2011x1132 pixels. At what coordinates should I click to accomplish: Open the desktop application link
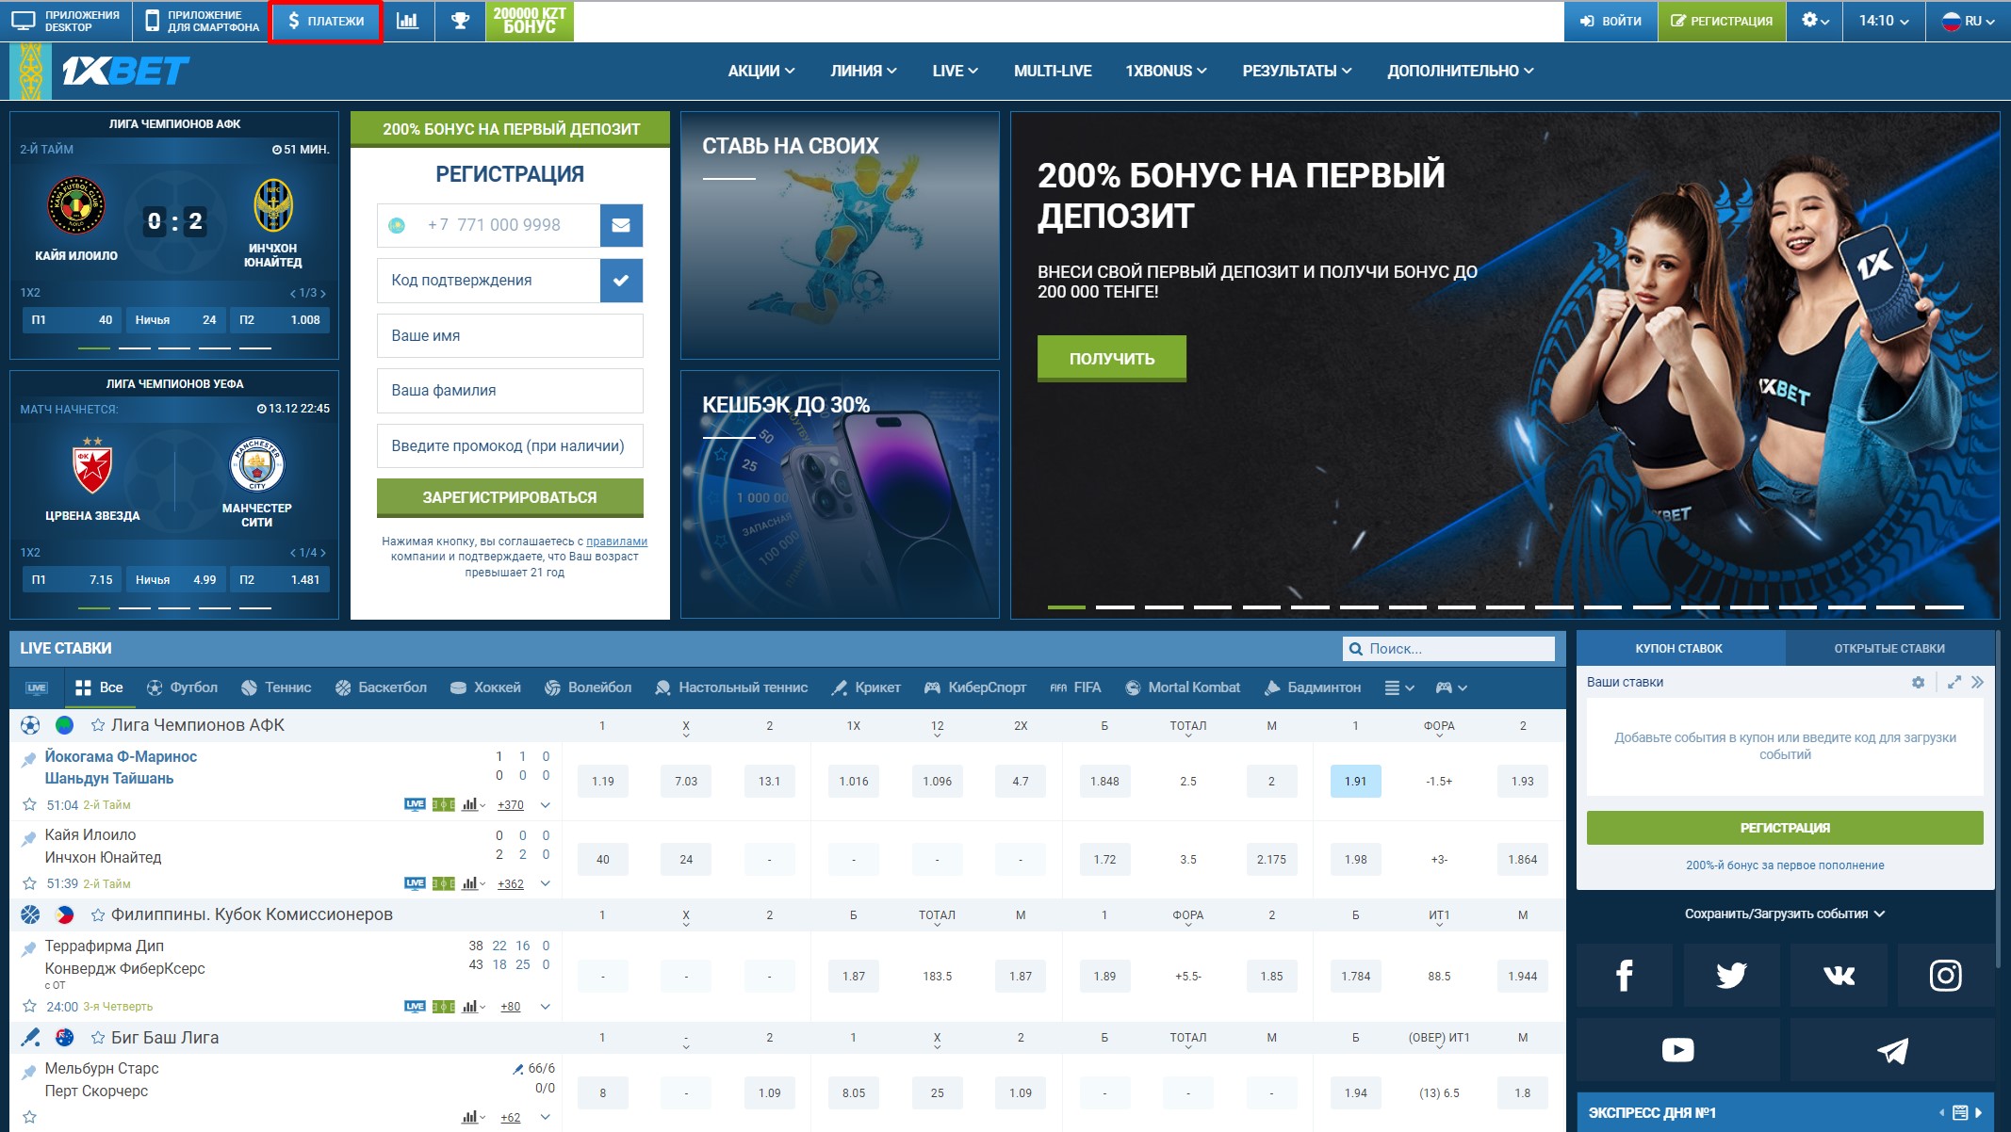tap(66, 21)
